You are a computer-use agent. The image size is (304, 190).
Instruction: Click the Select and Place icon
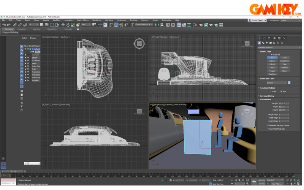(78, 25)
